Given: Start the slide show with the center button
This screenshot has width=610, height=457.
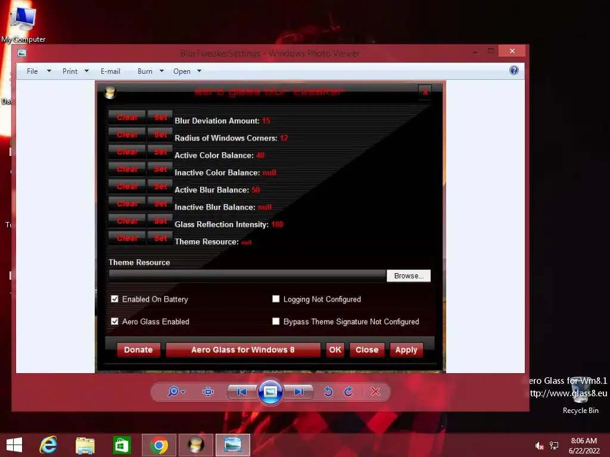Looking at the screenshot, I should (270, 392).
